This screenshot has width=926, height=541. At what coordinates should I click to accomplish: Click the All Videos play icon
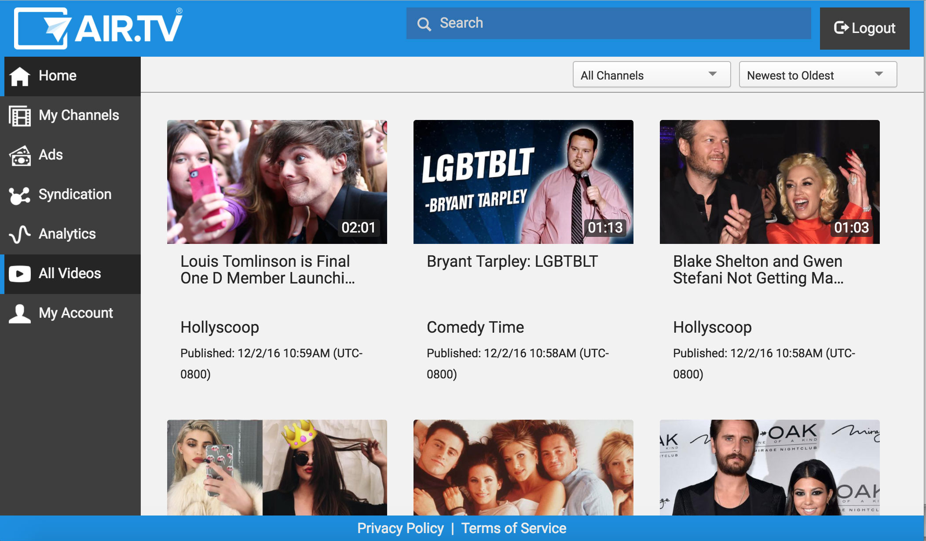pos(20,274)
